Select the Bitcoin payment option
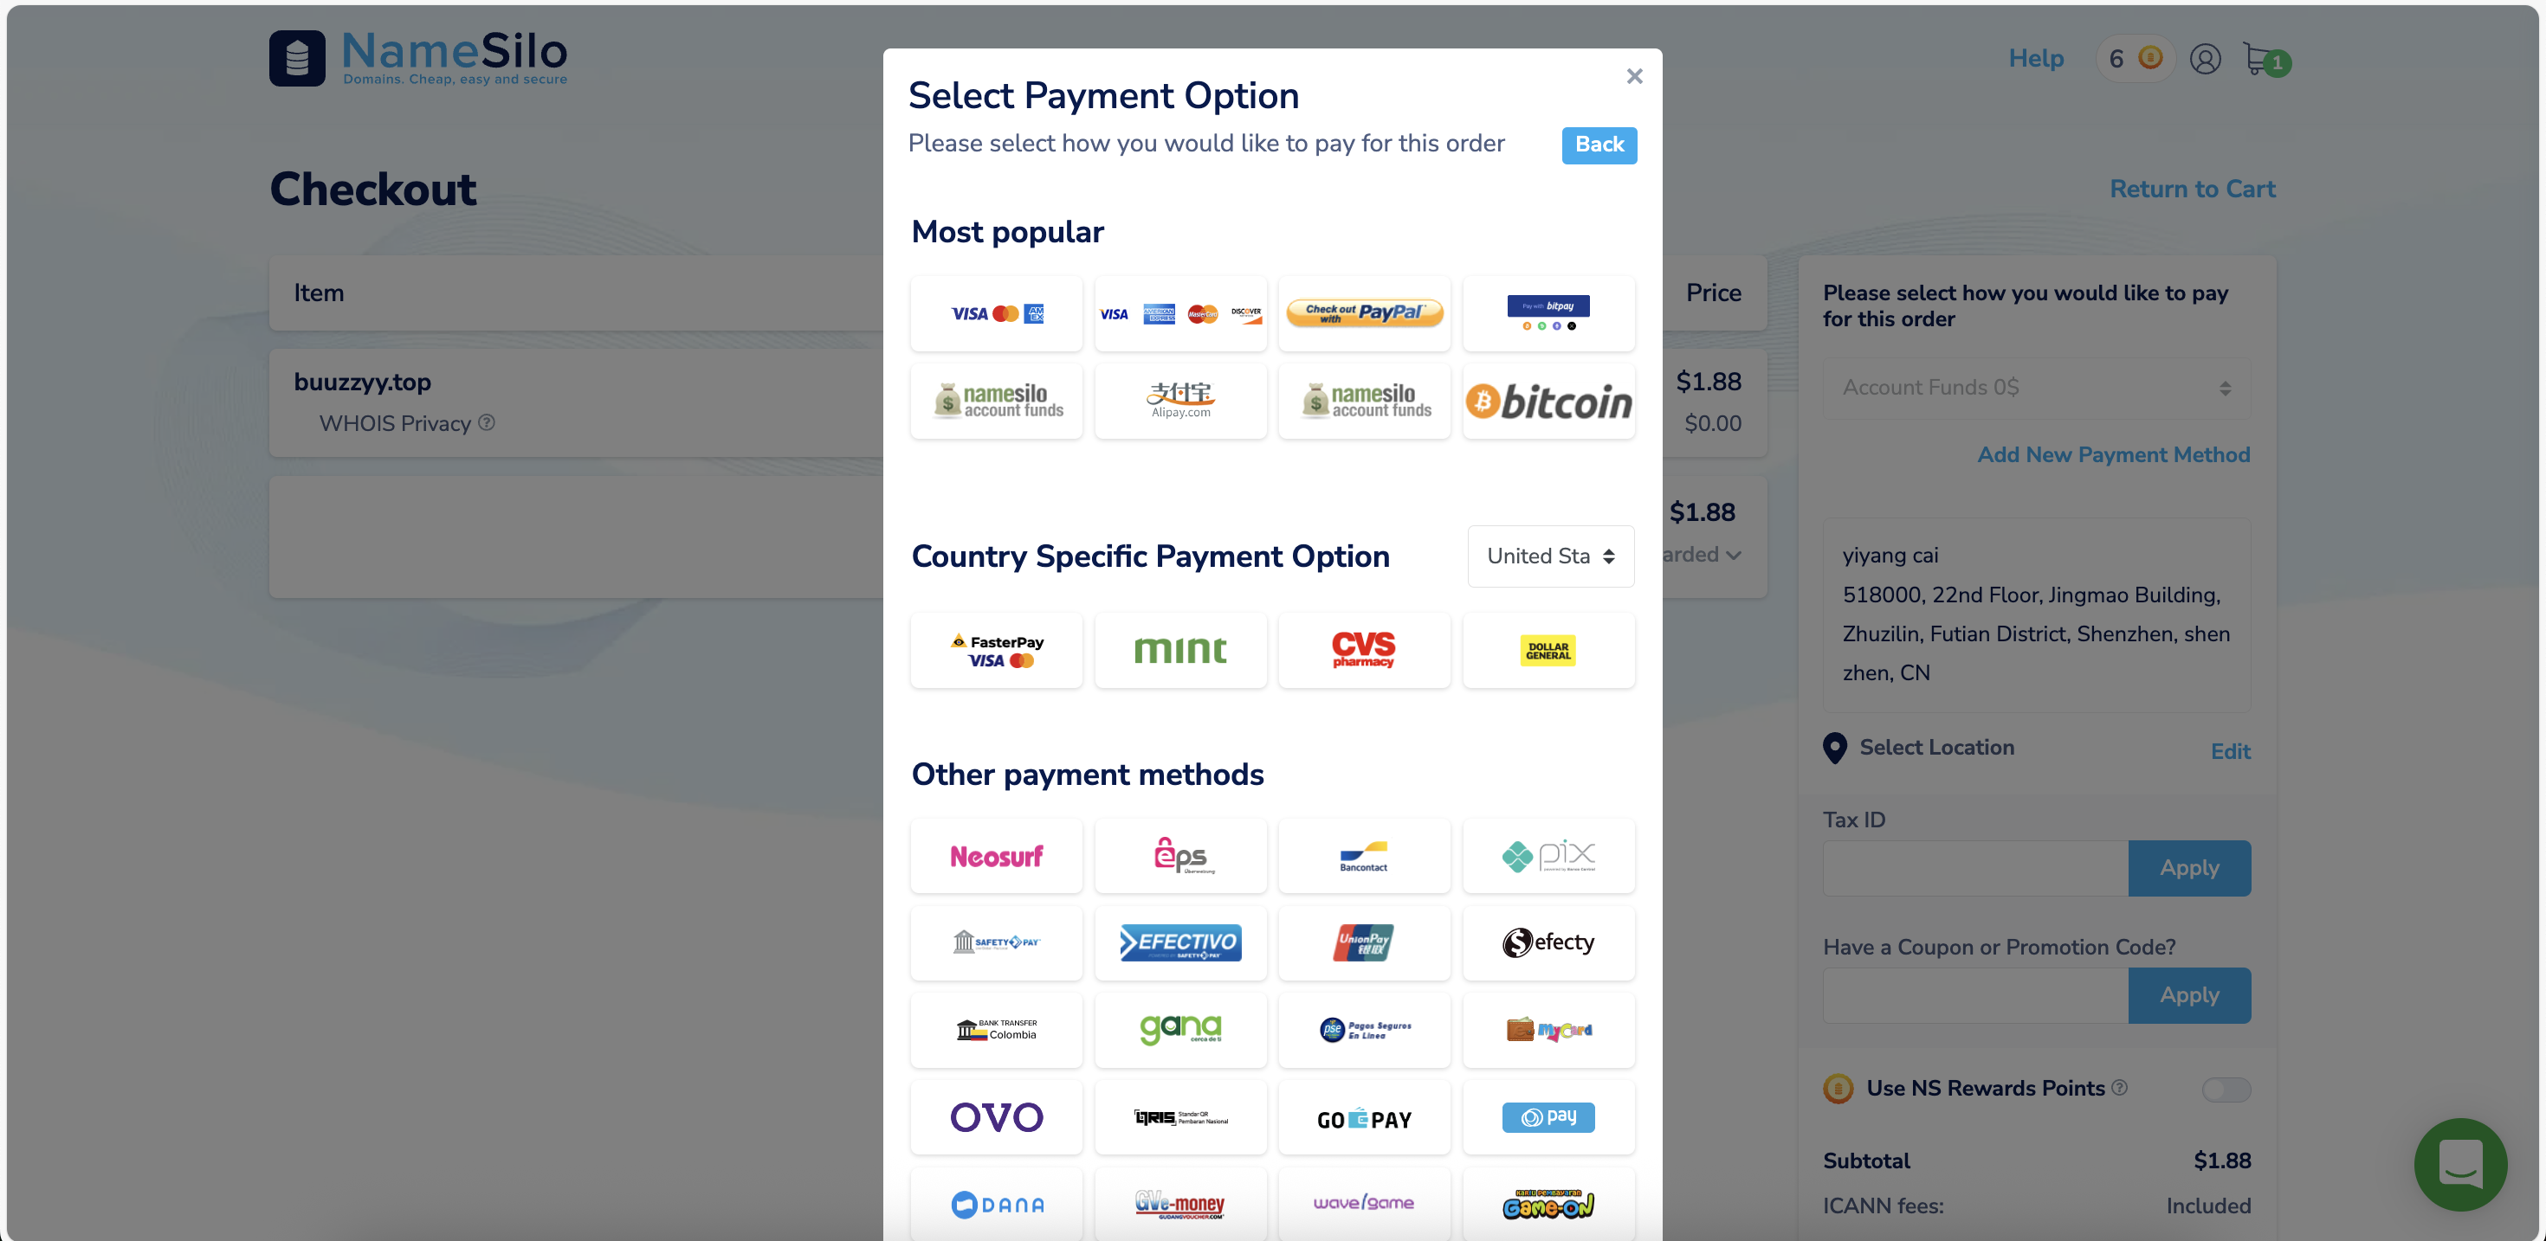The width and height of the screenshot is (2546, 1241). pyautogui.click(x=1548, y=402)
